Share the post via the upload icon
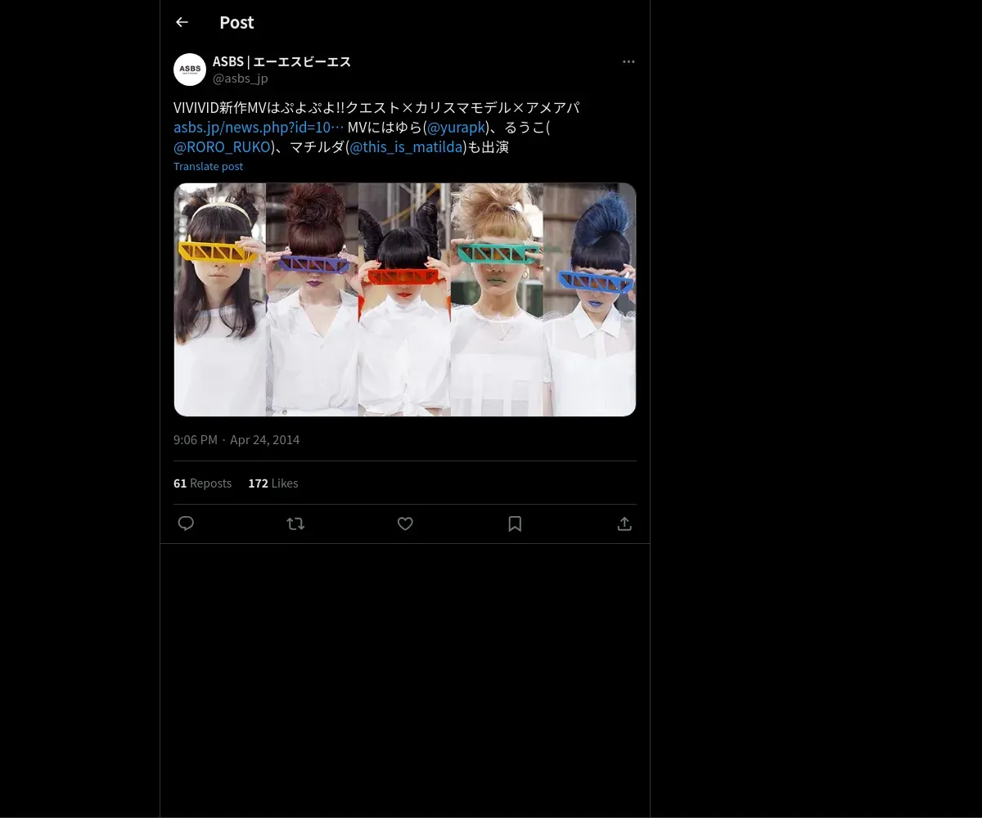 point(624,524)
